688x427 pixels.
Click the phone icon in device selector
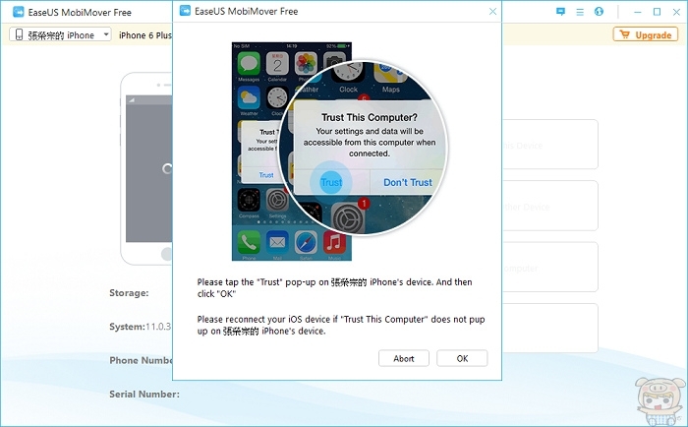[19, 34]
